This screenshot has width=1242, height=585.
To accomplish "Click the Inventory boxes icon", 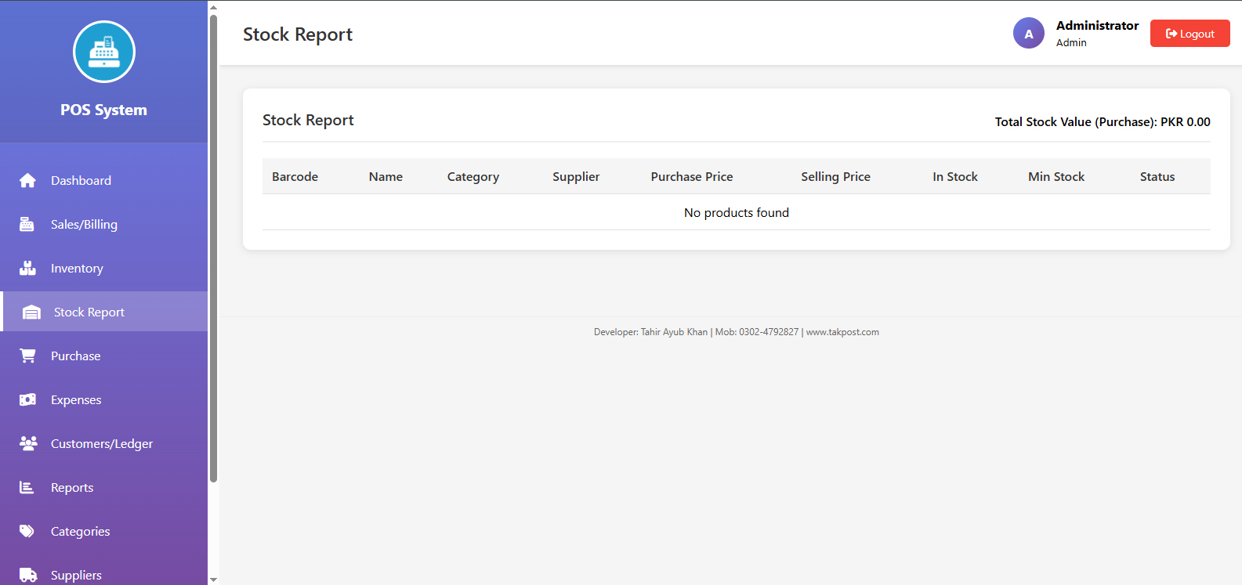I will pyautogui.click(x=27, y=269).
